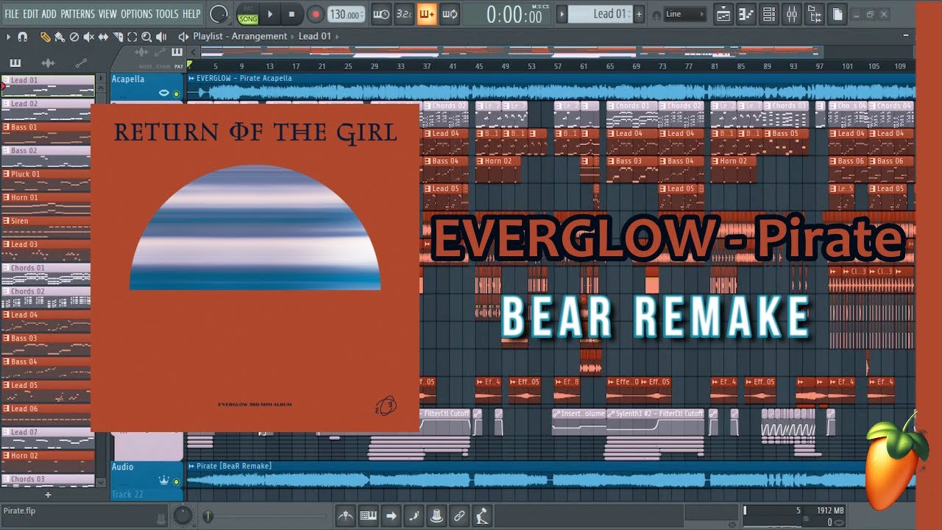Select the Zoom magnifier tool

coord(146,36)
